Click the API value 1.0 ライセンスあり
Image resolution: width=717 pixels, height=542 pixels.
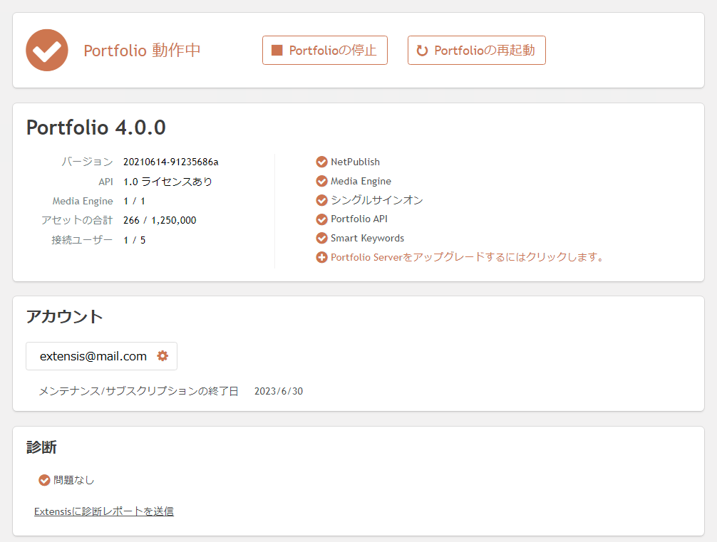[x=167, y=182]
